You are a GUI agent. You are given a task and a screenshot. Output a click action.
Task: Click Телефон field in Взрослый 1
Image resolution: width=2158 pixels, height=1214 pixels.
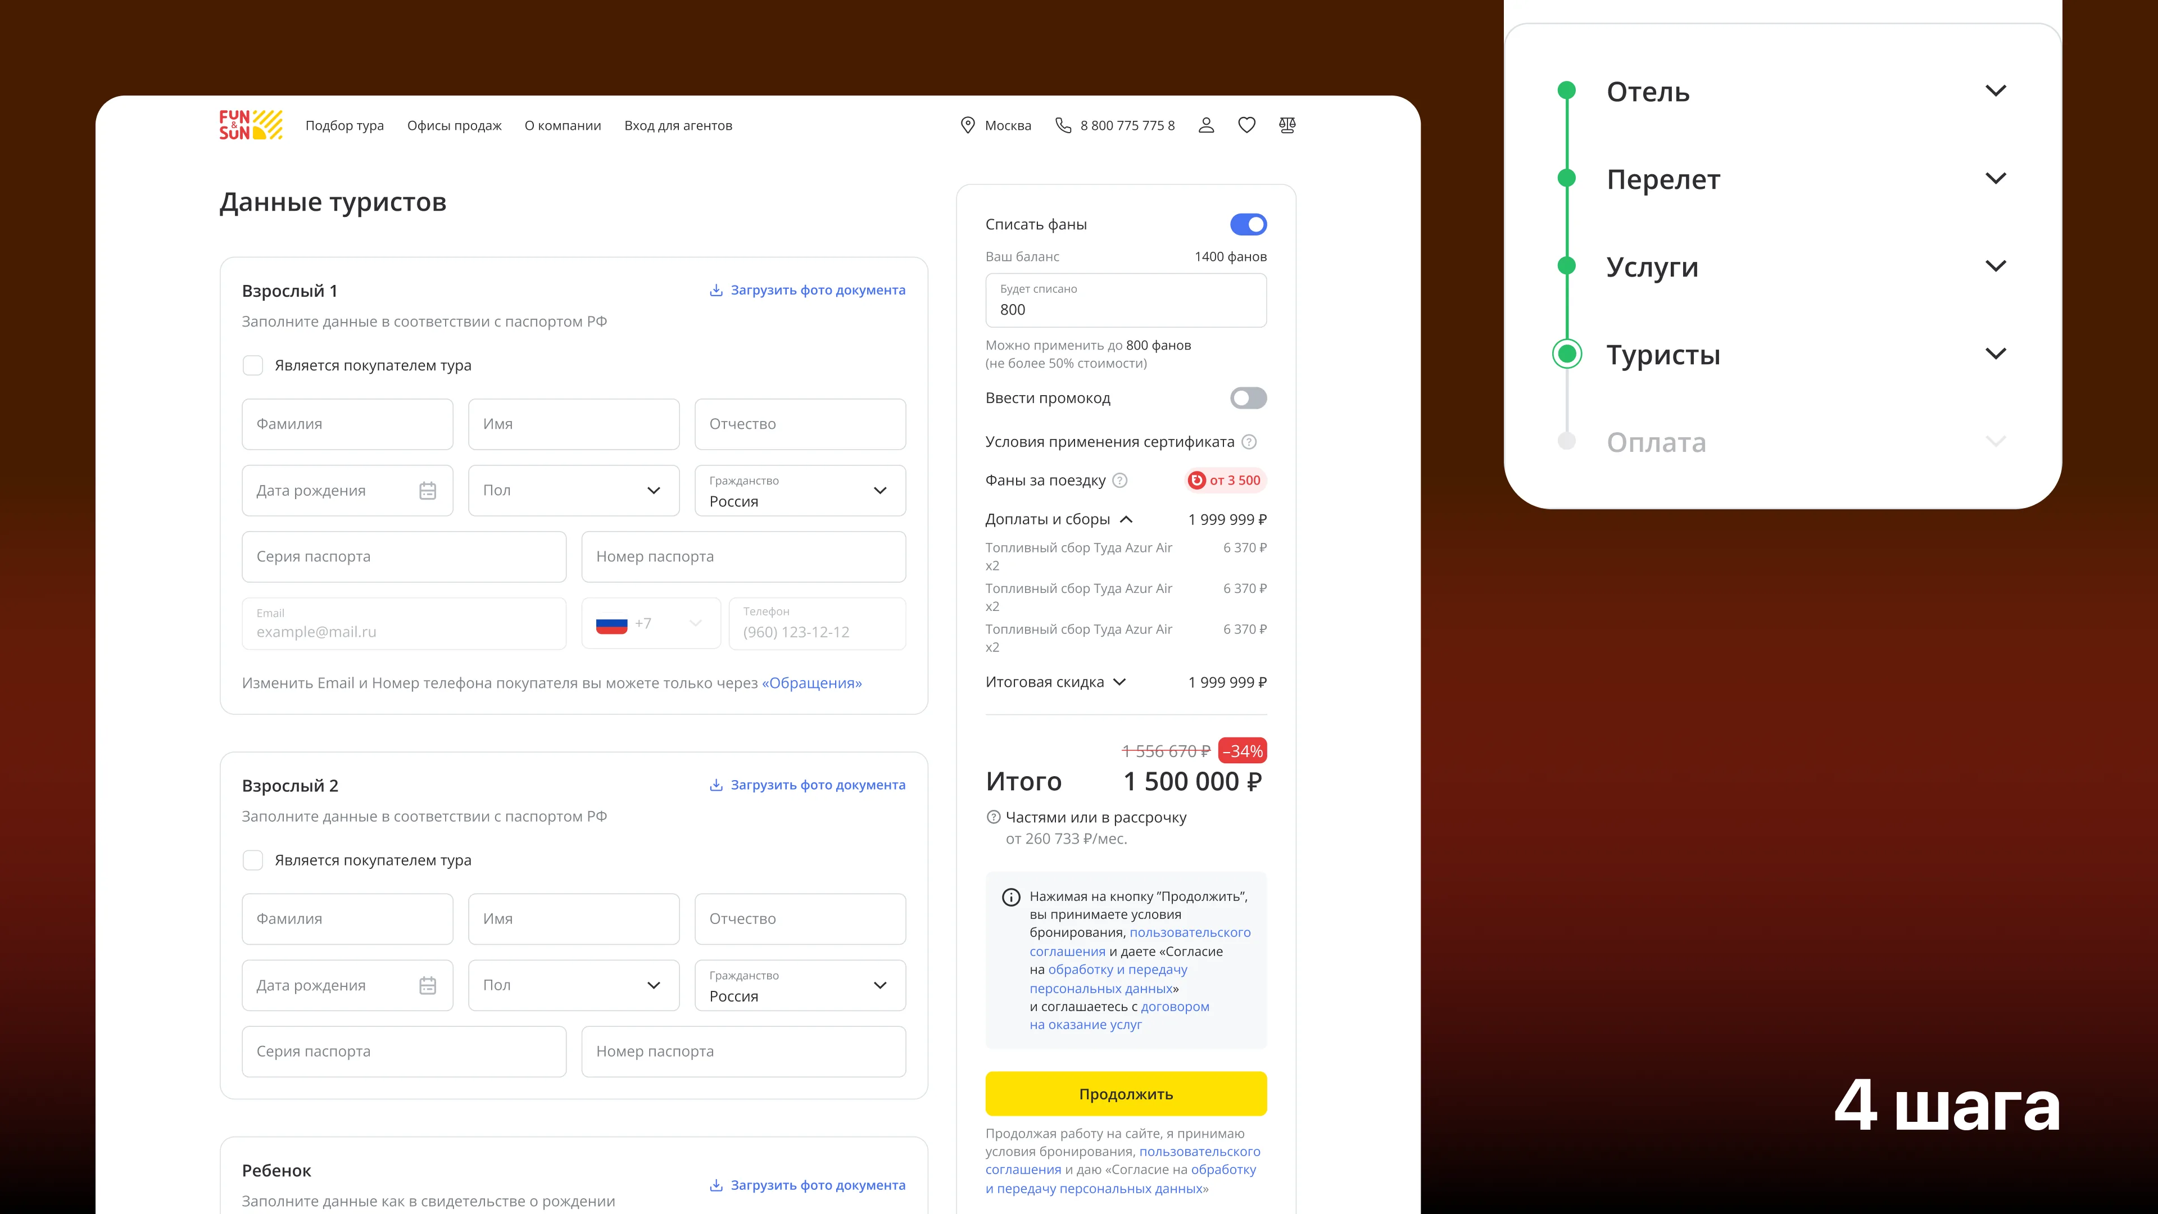click(817, 623)
